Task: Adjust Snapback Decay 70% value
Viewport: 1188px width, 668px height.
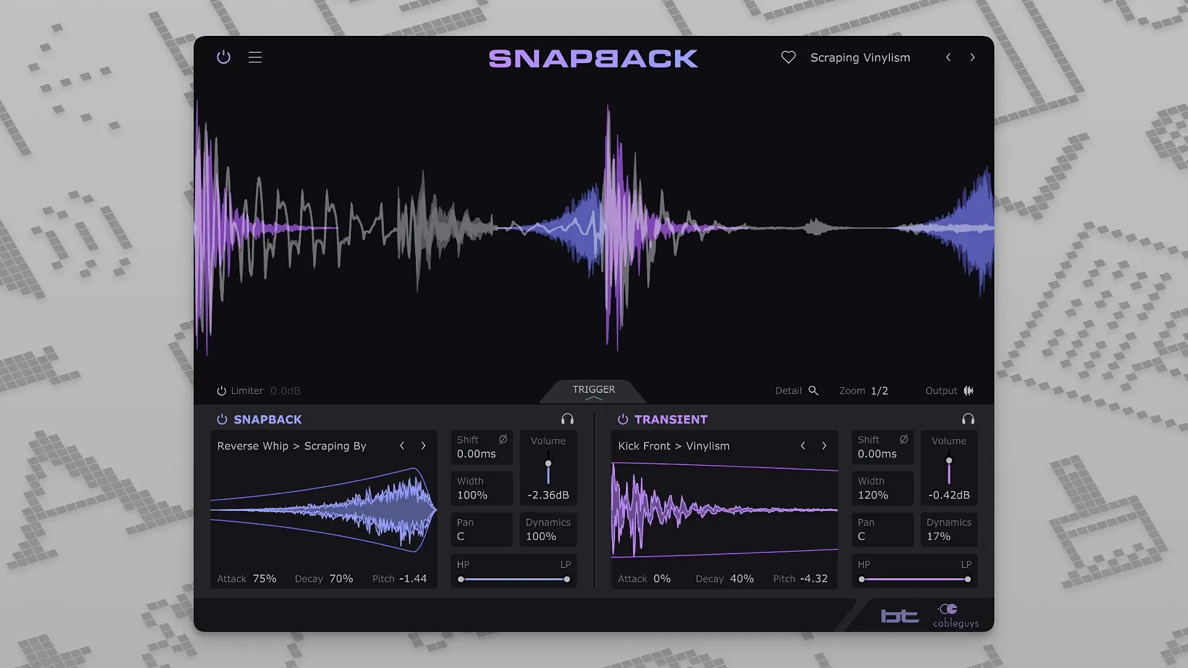Action: point(341,579)
